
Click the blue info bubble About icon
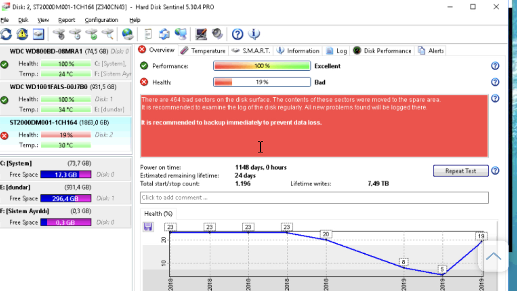(x=254, y=35)
